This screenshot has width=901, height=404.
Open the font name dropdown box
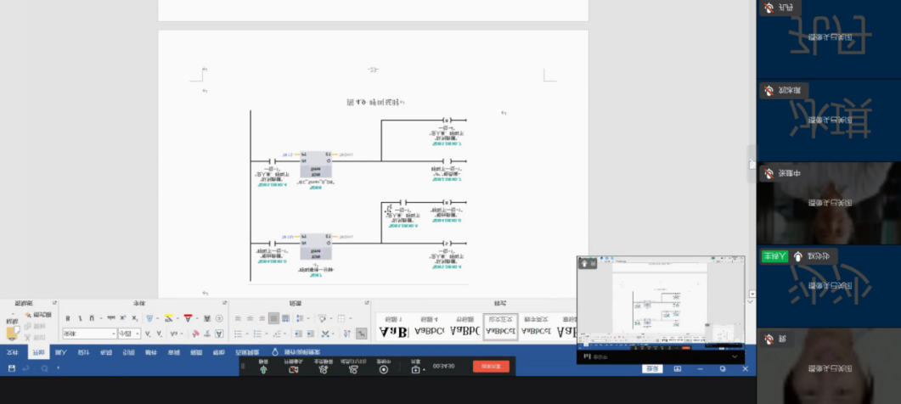click(x=88, y=334)
